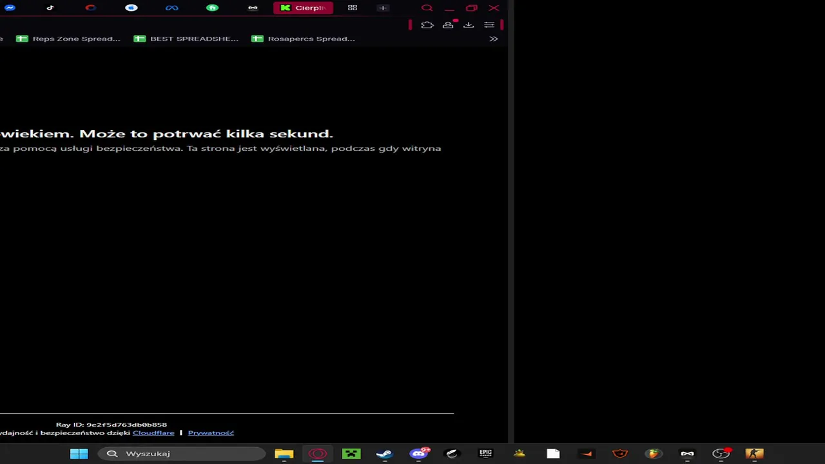
Task: Open File Explorer from the taskbar
Action: [284, 454]
